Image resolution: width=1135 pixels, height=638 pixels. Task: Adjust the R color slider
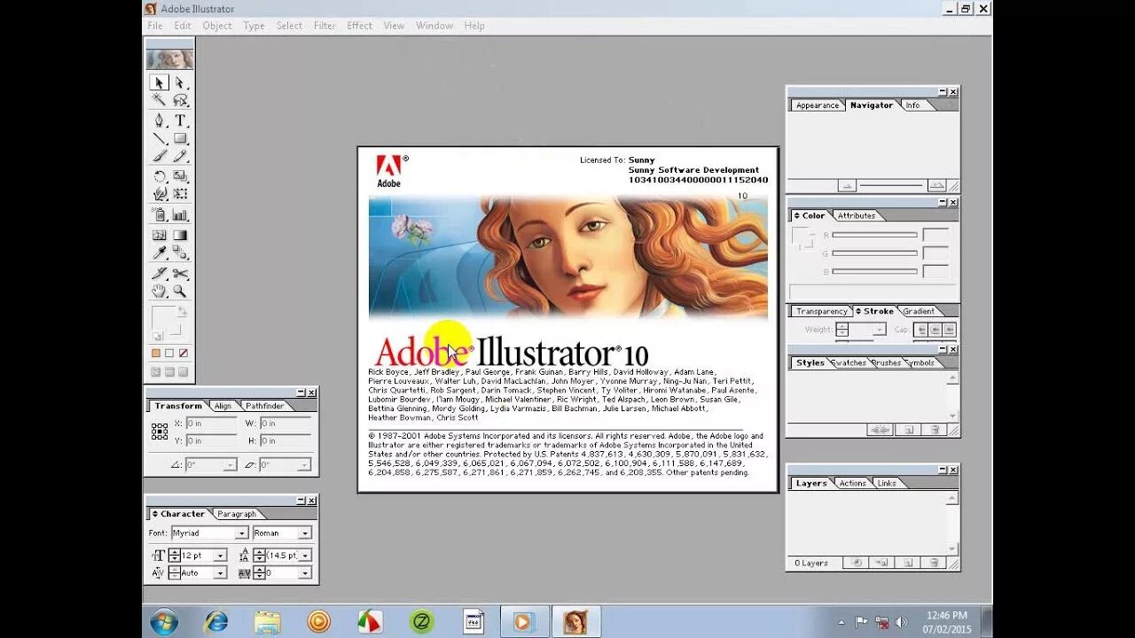pos(874,235)
